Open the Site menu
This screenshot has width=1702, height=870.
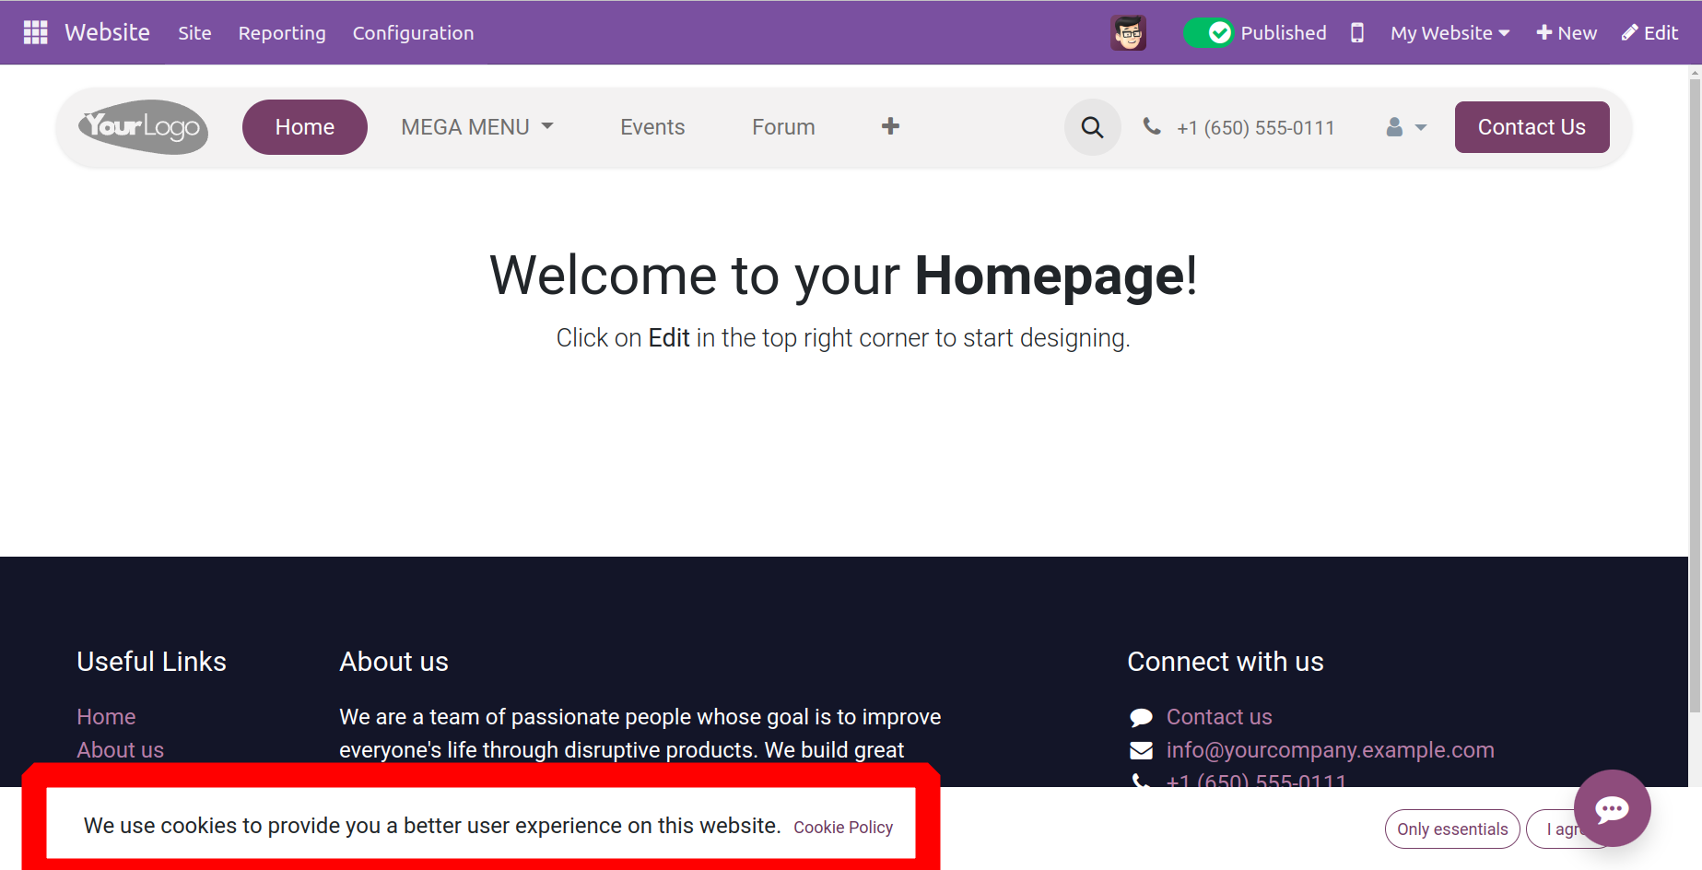tap(194, 33)
